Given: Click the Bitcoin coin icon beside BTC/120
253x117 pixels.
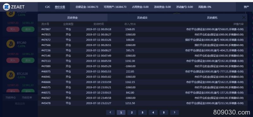Looking at the screenshot, I should 11,75.
